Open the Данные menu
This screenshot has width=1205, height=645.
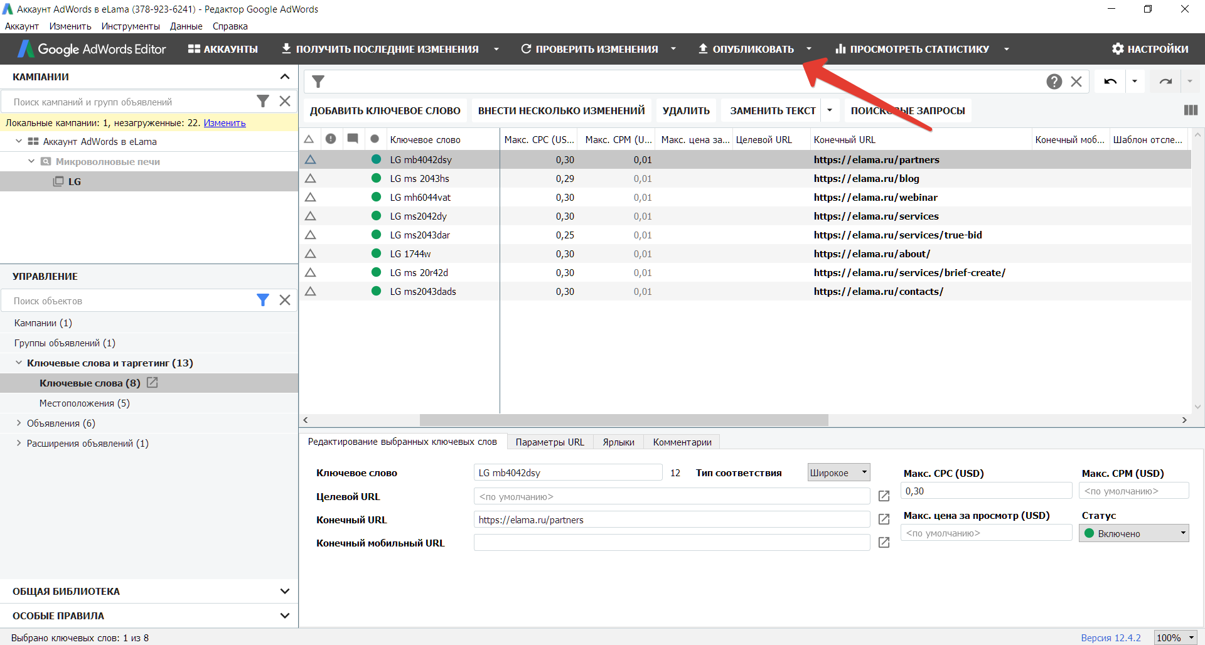pos(186,26)
